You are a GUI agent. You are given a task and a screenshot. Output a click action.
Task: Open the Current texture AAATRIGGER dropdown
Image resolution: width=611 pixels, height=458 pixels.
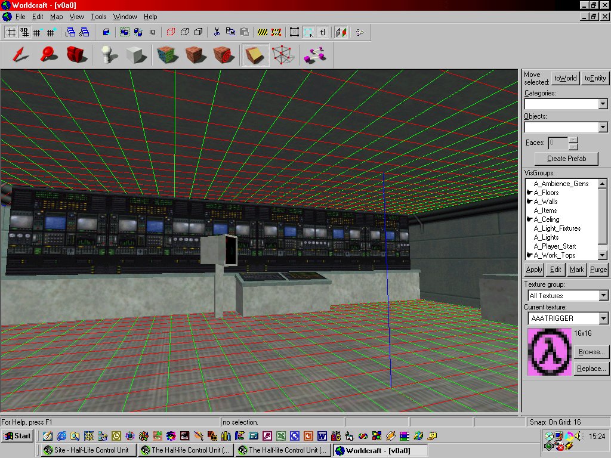click(602, 318)
